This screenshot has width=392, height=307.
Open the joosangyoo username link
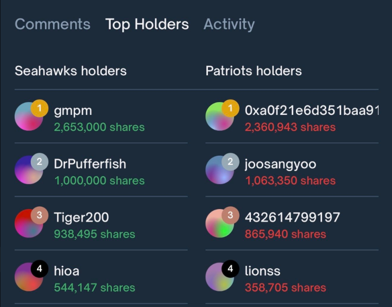[x=280, y=164]
